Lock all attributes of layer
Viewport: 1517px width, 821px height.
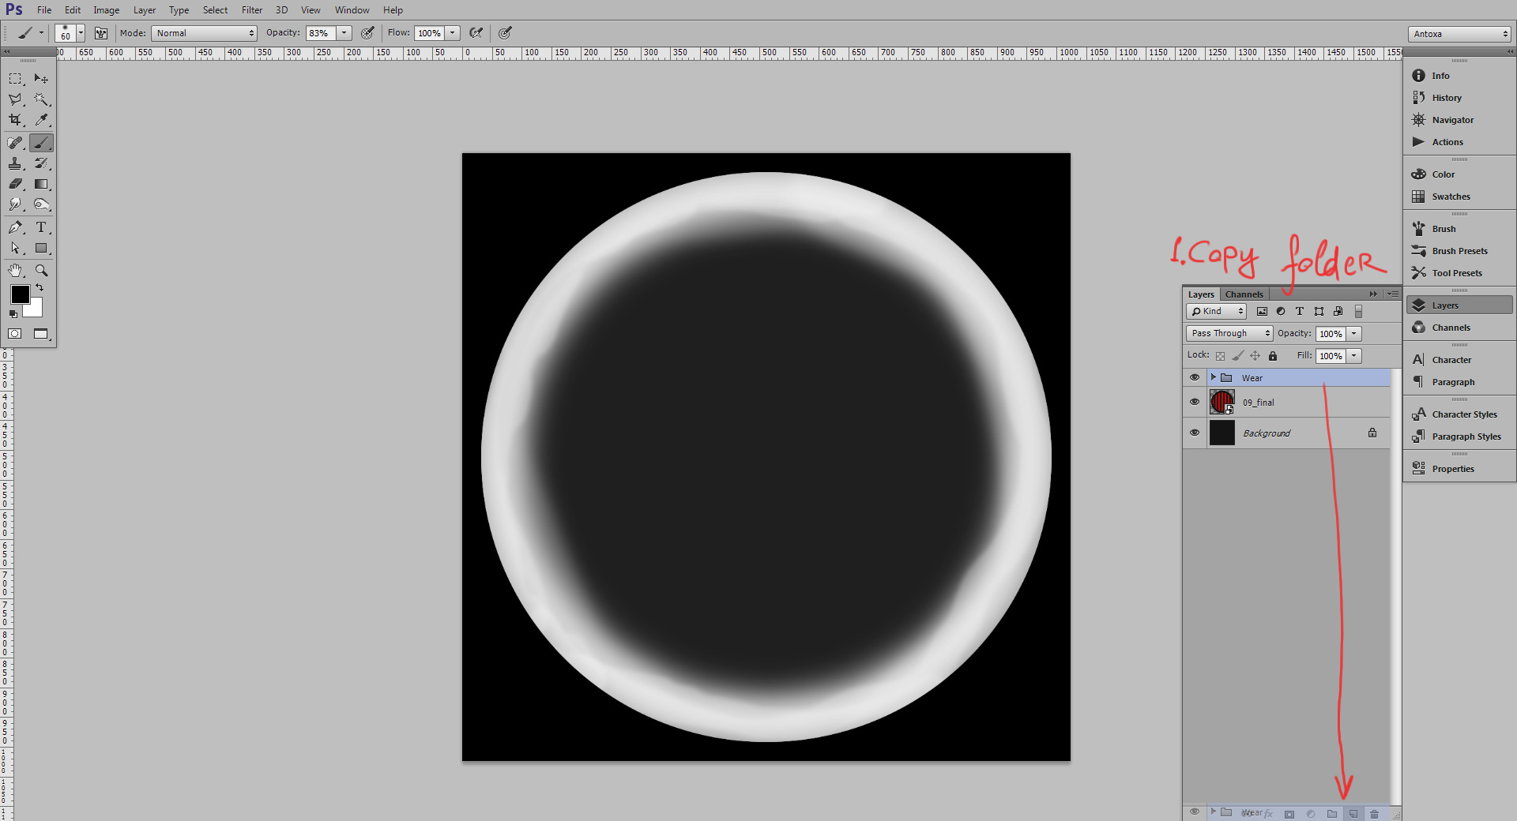coord(1273,356)
